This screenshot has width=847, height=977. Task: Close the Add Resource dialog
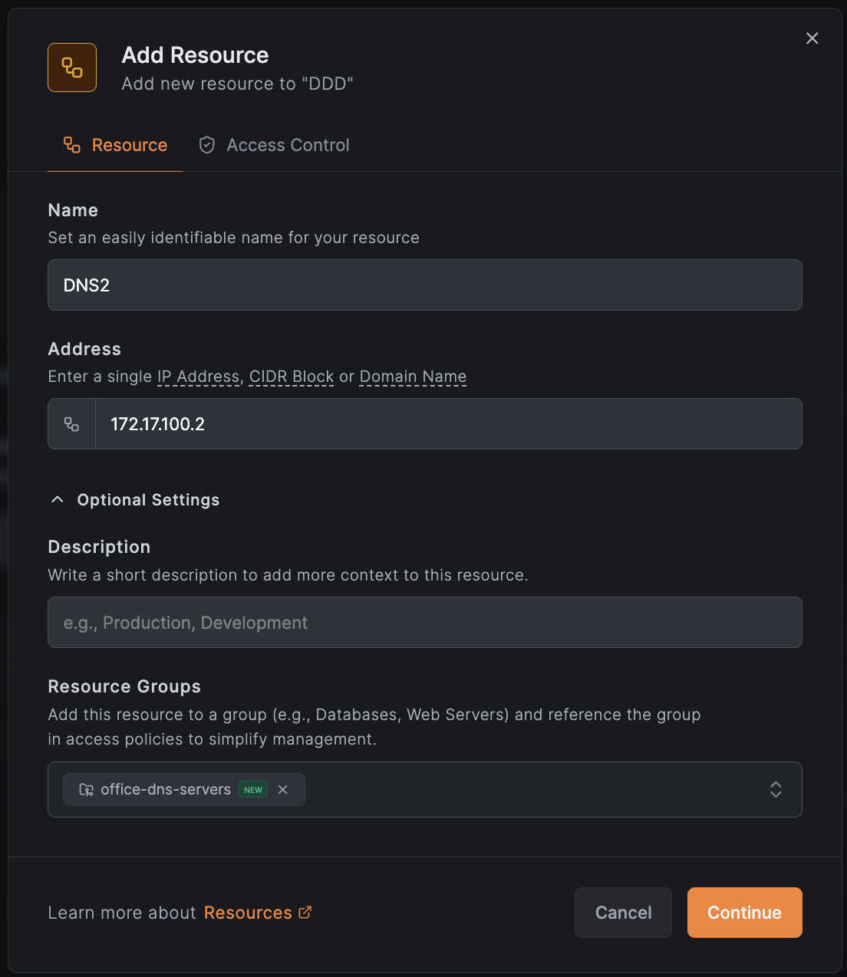[812, 38]
